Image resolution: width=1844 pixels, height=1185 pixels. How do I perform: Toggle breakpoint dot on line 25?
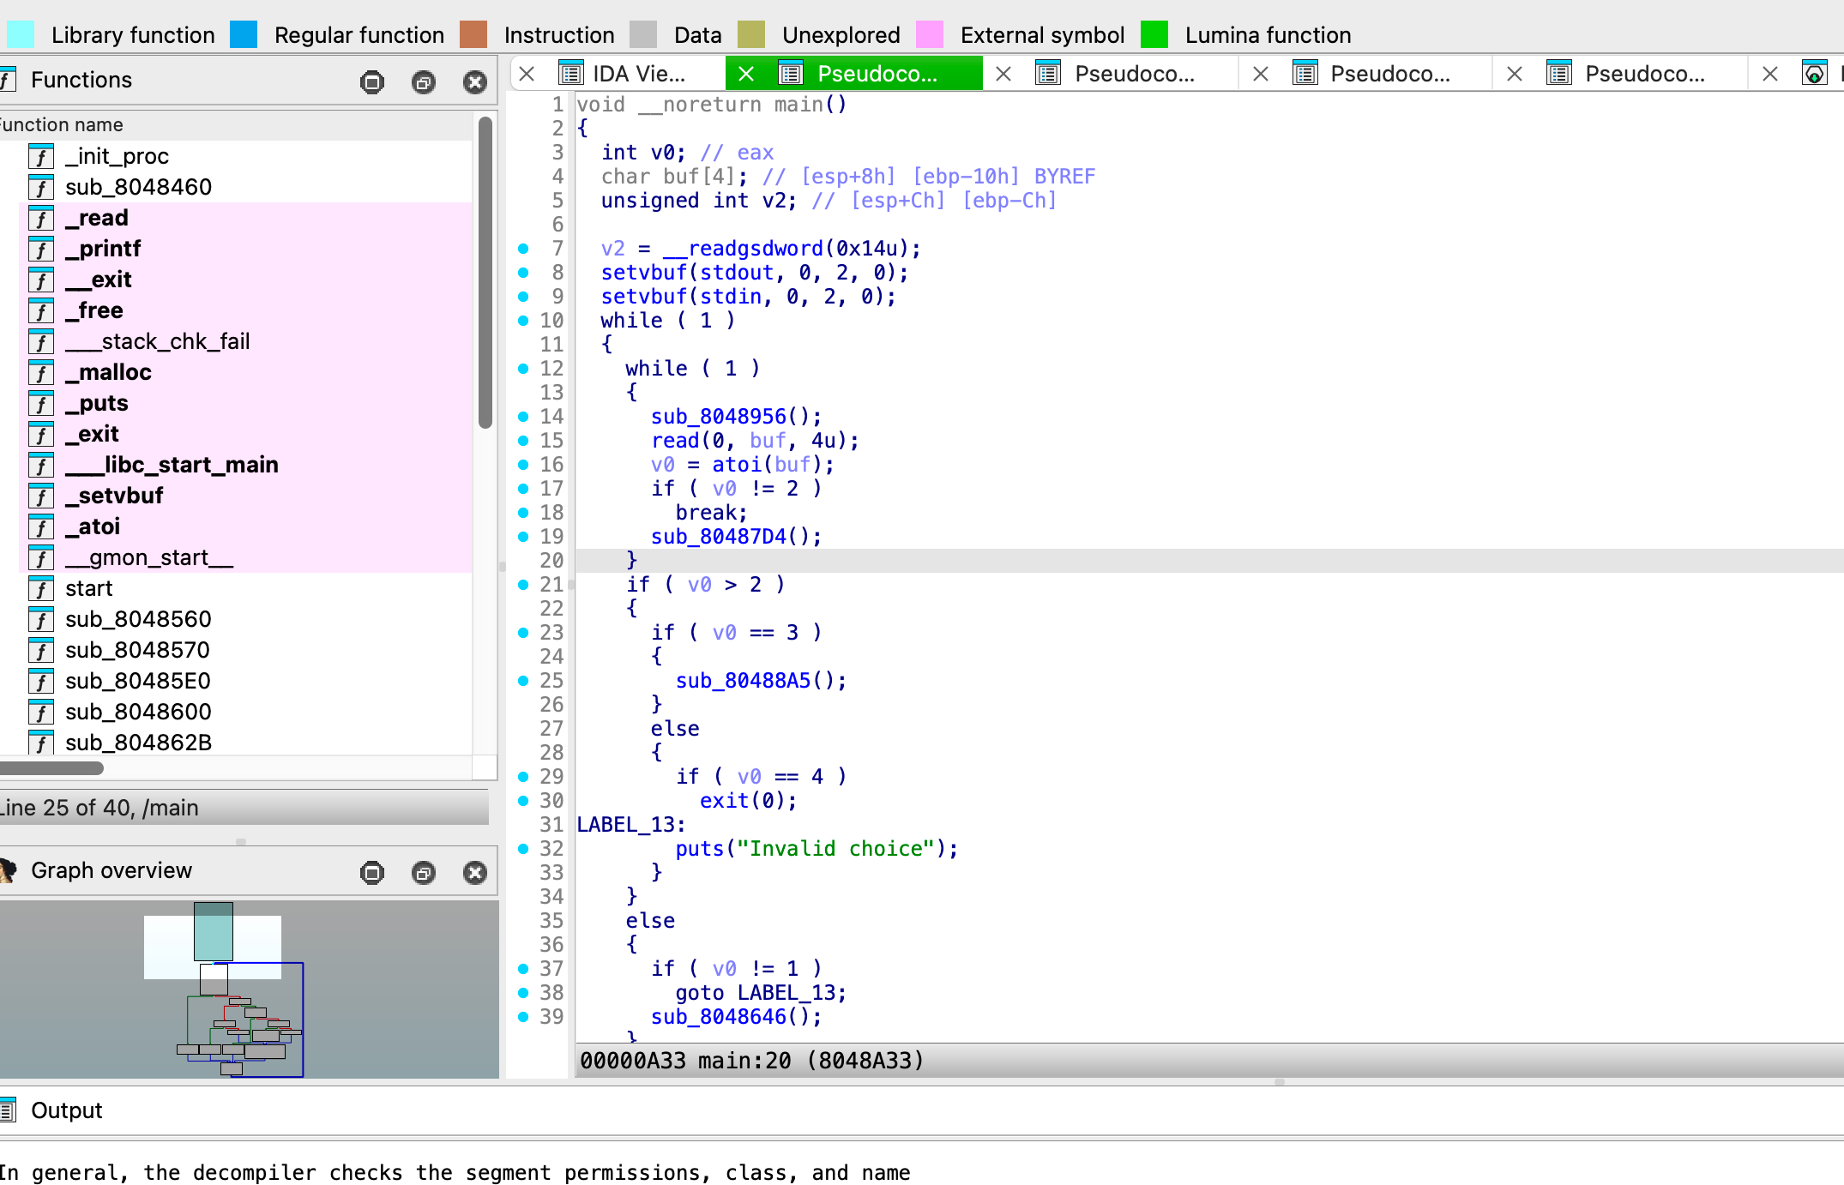[x=523, y=681]
